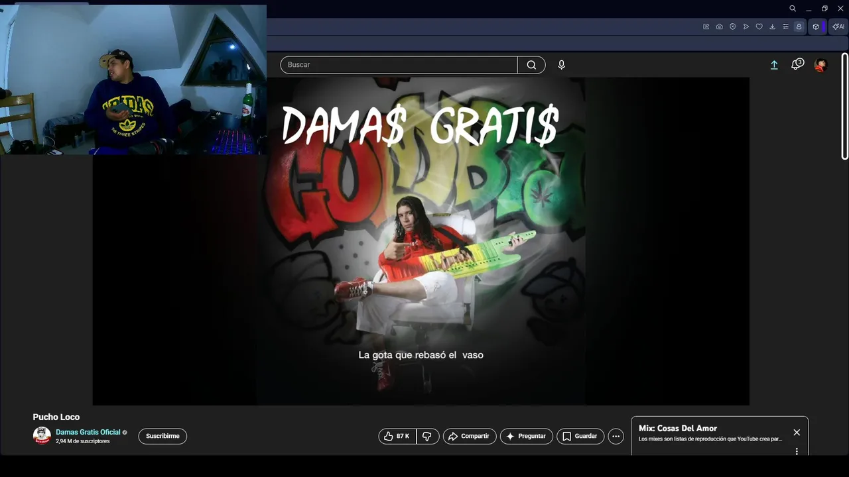Open YouTube notifications bell

(x=797, y=64)
